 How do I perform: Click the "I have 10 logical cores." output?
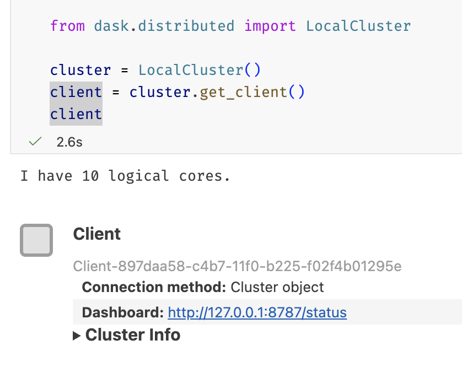pyautogui.click(x=125, y=176)
